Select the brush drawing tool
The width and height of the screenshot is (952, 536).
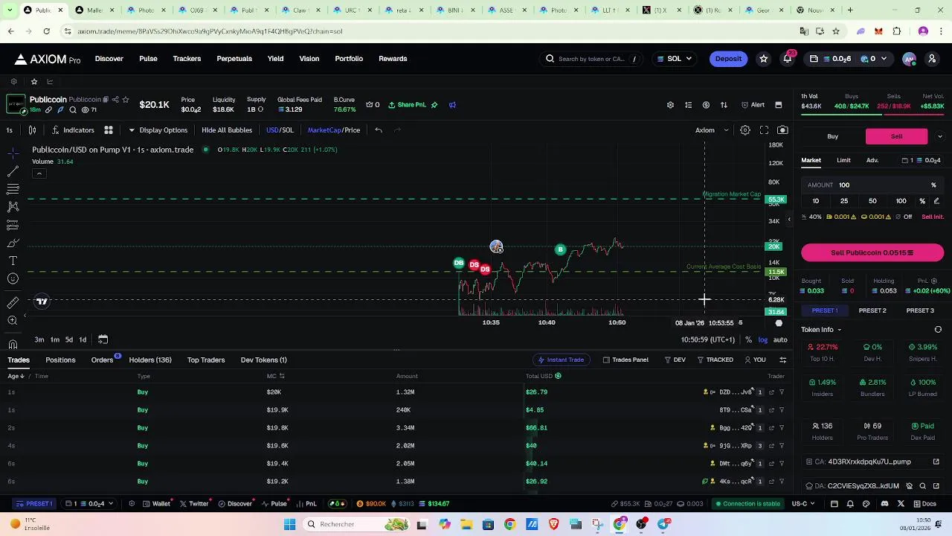tap(13, 243)
